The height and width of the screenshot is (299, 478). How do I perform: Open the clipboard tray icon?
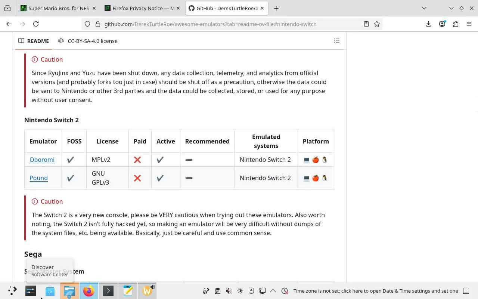217,291
